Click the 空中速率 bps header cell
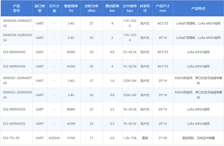Image resolution: width=224 pixels, height=146 pixels. 130,8
